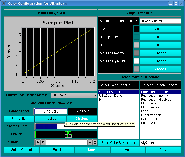Screen dimensions: 185x157
Task: Click the Selected Screen Element field
Action: 160,21
